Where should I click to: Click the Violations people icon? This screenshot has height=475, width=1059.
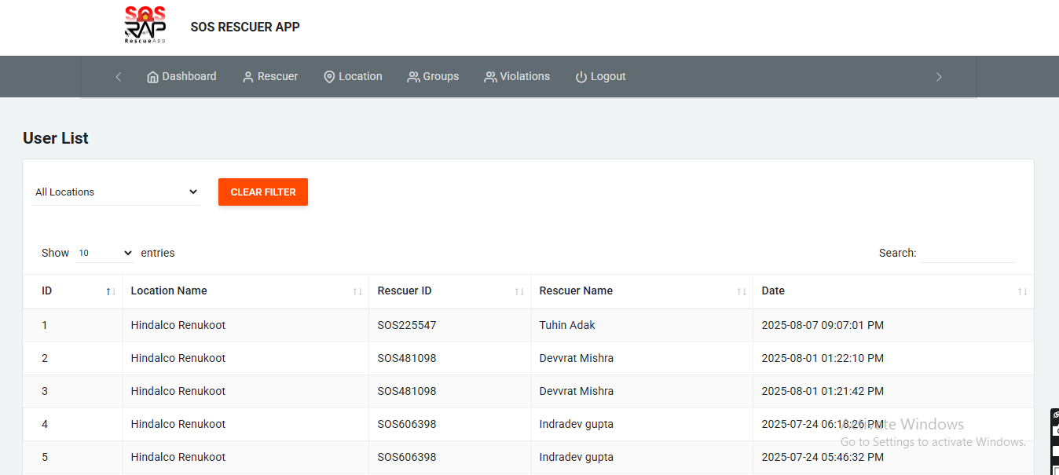tap(490, 77)
